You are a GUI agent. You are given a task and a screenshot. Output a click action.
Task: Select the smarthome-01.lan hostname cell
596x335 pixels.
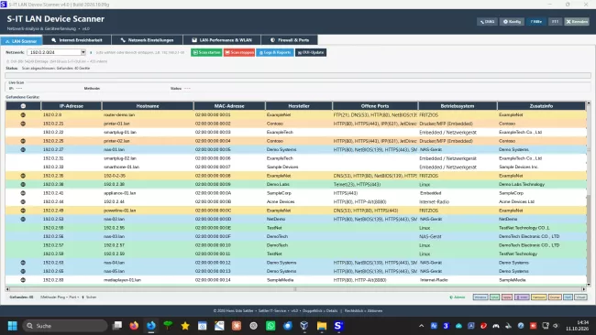(148, 167)
